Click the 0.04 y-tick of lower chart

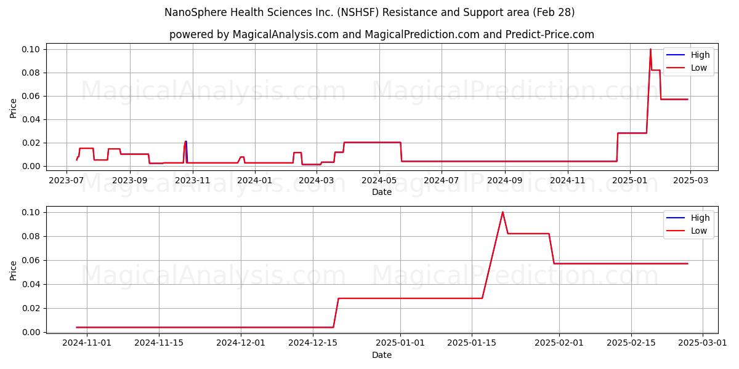tap(32, 284)
